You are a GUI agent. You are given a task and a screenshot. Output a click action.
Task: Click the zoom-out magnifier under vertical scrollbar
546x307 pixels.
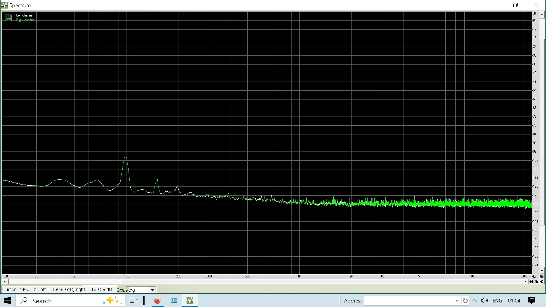pos(542,282)
